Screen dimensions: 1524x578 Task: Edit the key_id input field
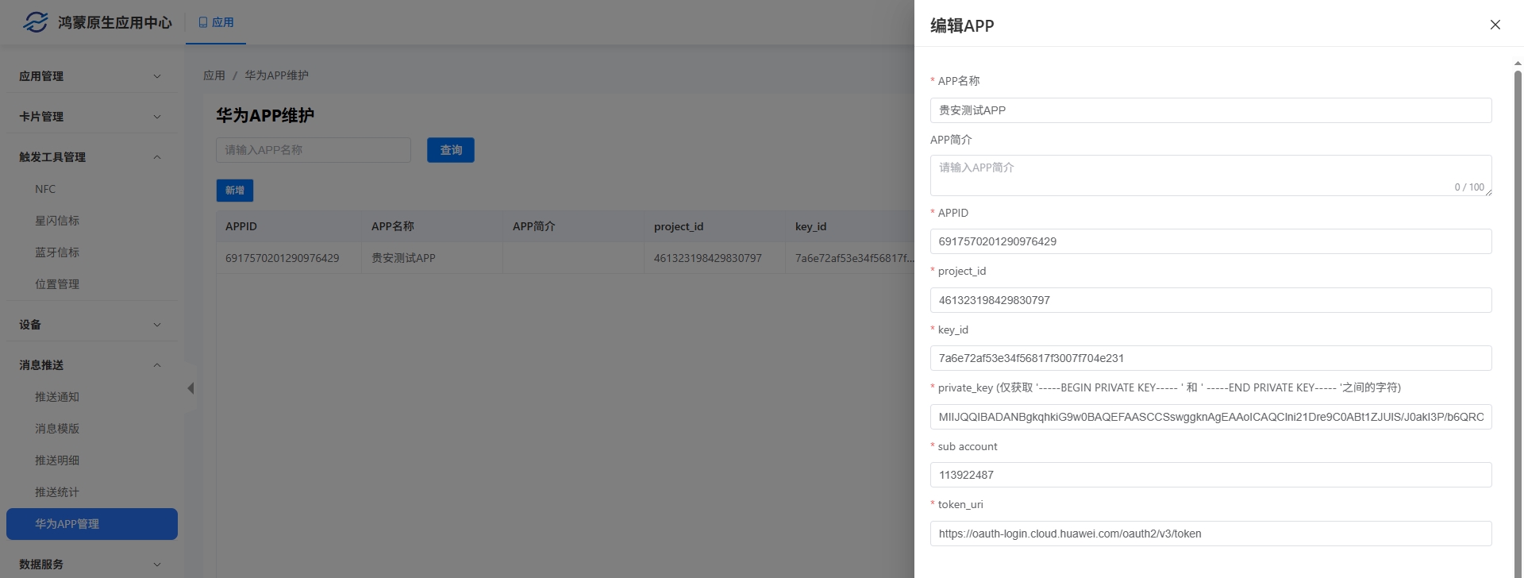1210,358
